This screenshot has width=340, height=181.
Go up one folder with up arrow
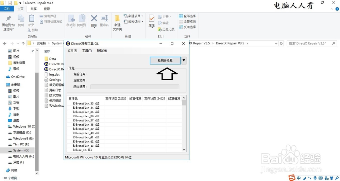[x=23, y=43]
